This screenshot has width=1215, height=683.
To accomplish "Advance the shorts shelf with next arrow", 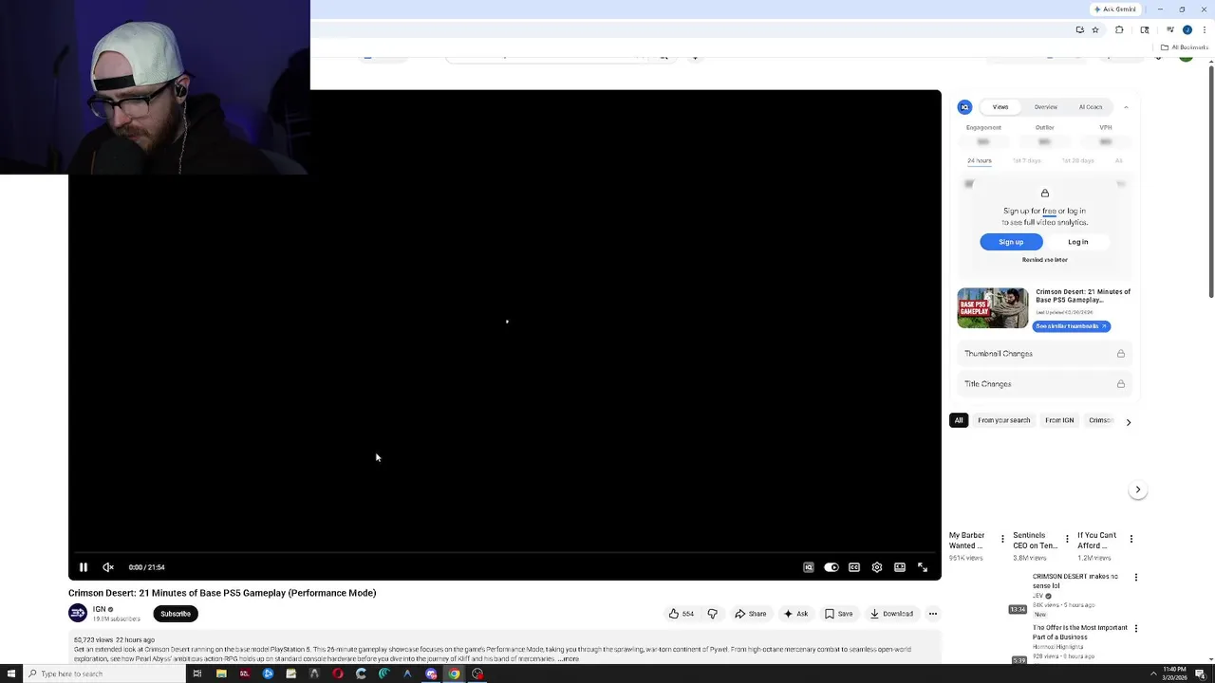I will tap(1138, 490).
